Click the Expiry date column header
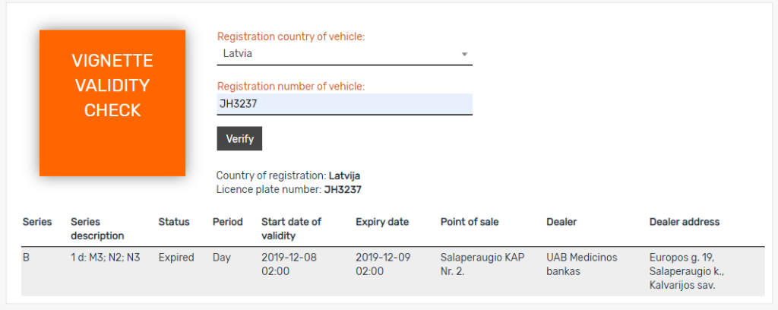 (382, 222)
